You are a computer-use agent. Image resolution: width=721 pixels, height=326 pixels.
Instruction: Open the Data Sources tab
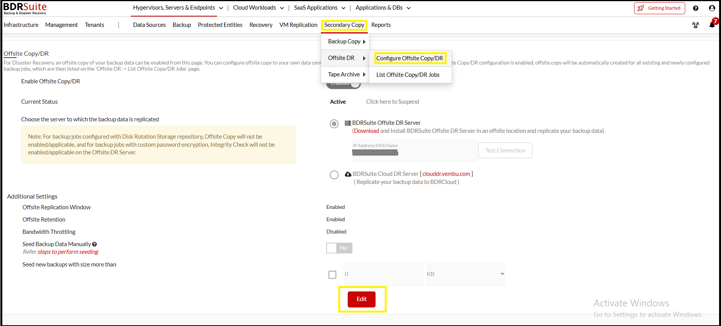[149, 25]
